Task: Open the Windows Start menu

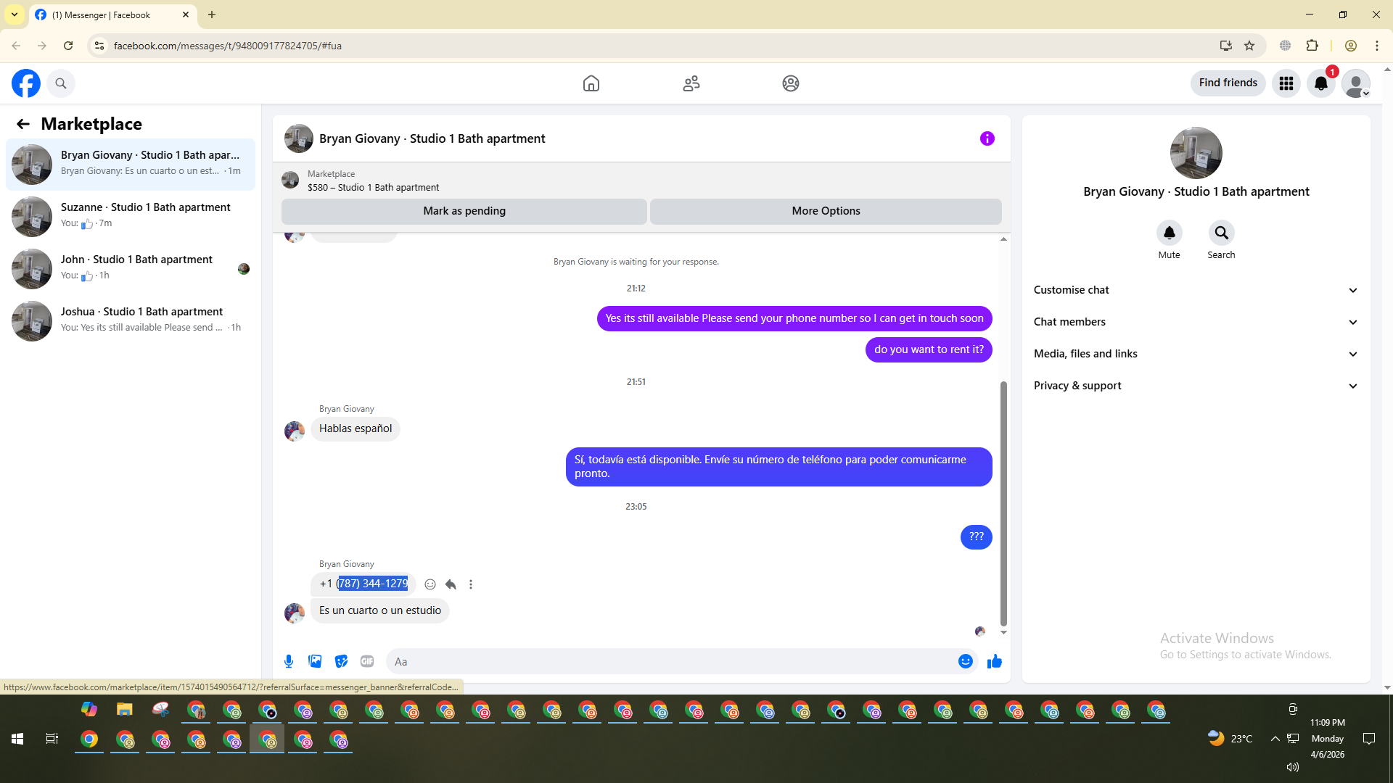Action: pos(17,739)
